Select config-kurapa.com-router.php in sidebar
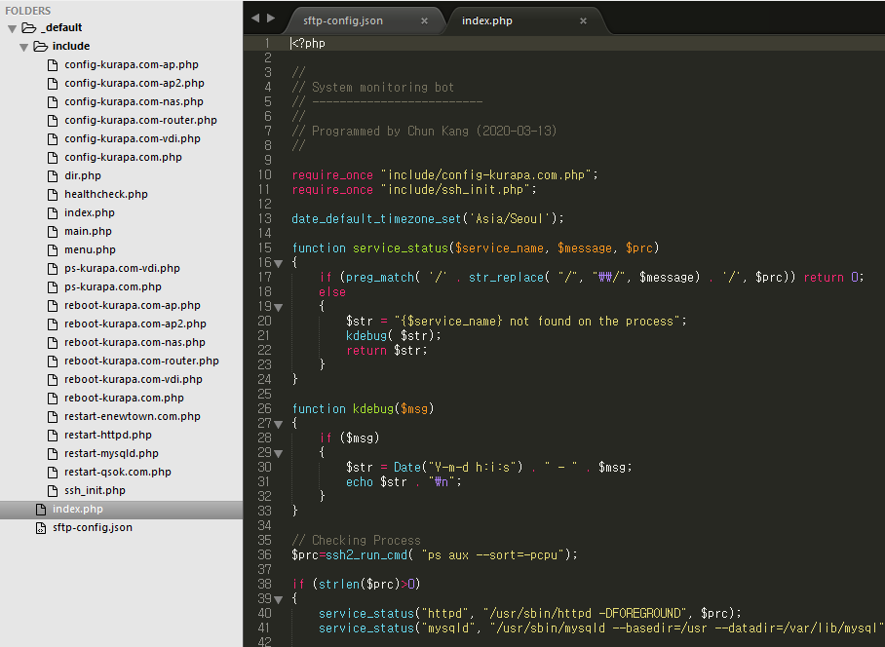This screenshot has width=885, height=647. 140,120
